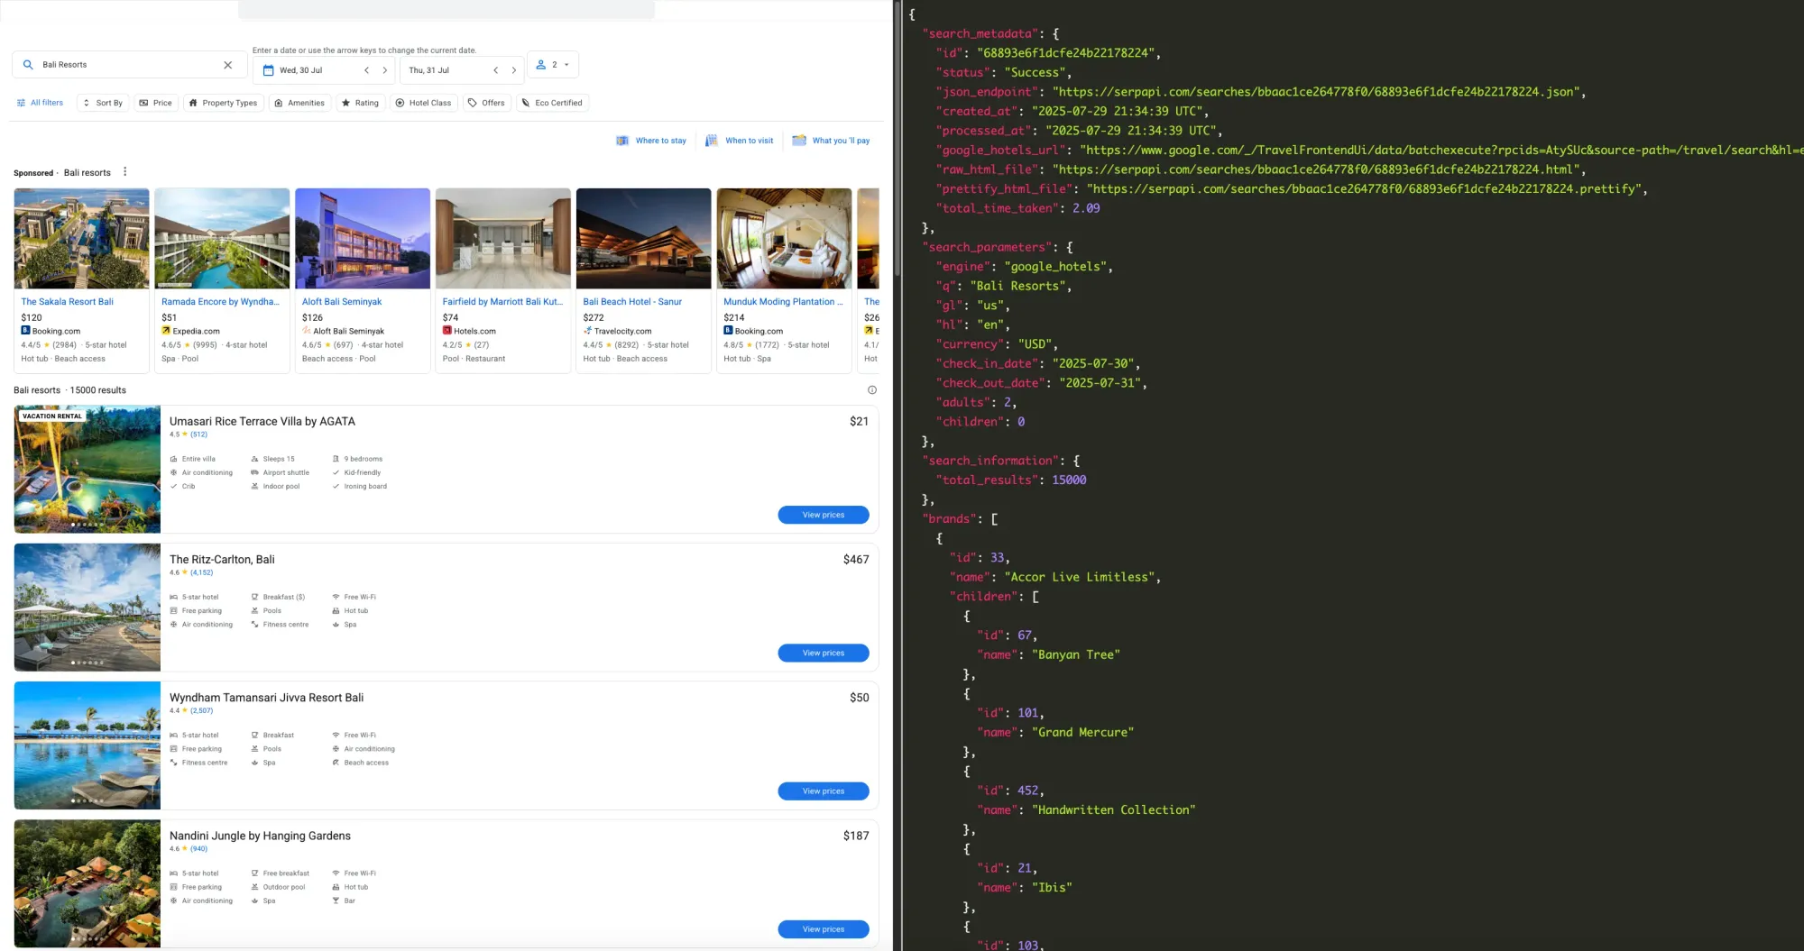Click Nandini Jungle by Hanging Gardens photo
The image size is (1804, 951).
pyautogui.click(x=87, y=883)
